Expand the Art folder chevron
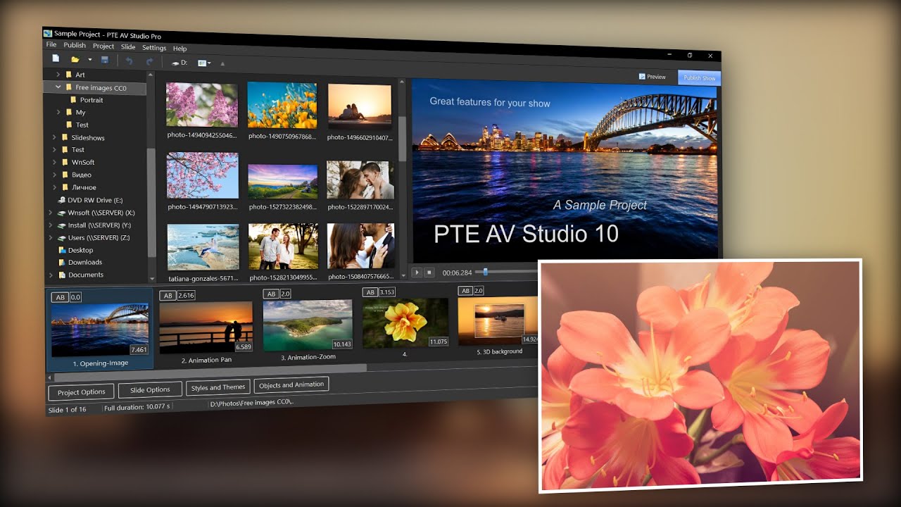The height and width of the screenshot is (507, 901). [58, 74]
